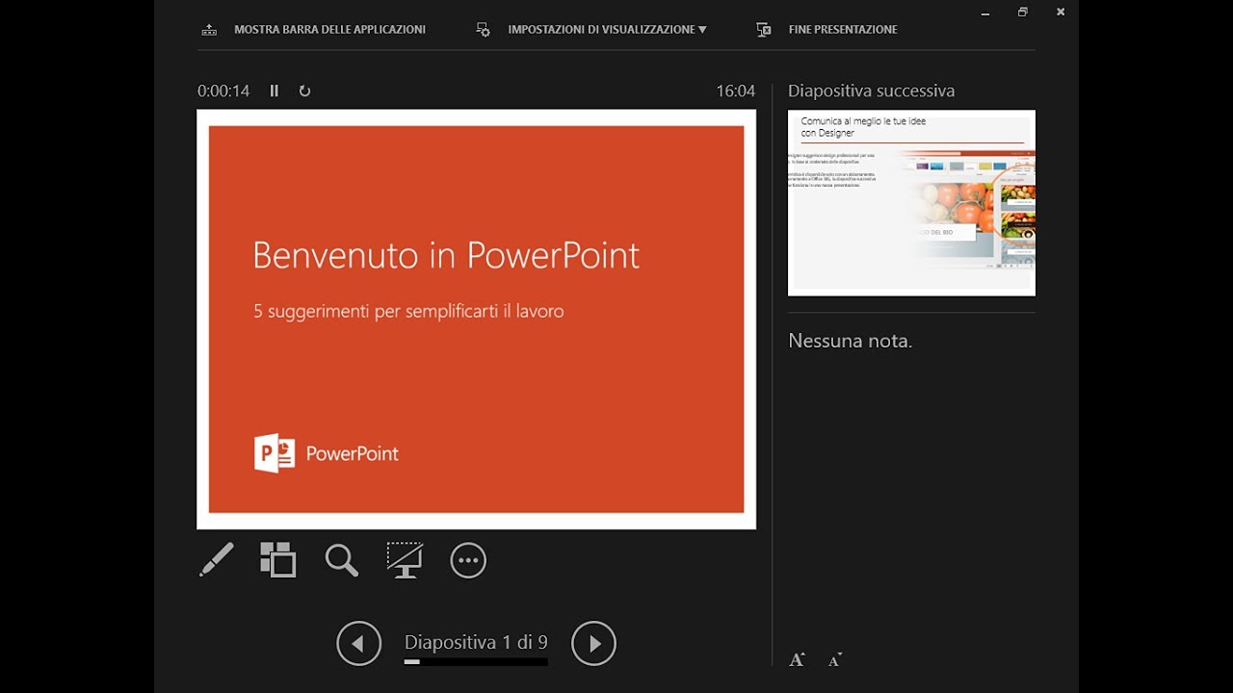Close the presenter view window
This screenshot has height=693, width=1233.
click(x=1061, y=12)
